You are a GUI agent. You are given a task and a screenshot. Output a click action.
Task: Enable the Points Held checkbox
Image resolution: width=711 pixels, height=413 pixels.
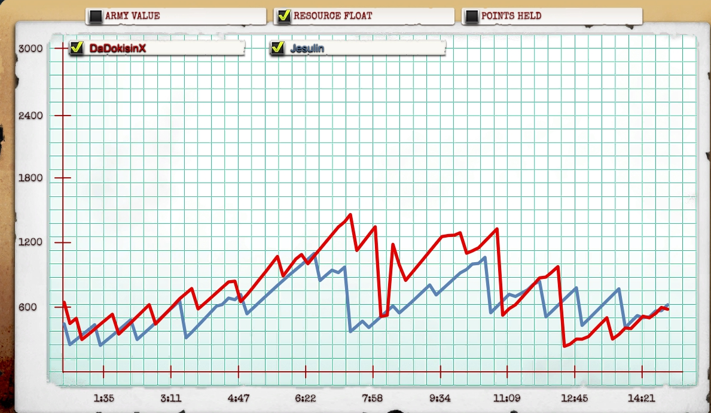[x=472, y=16]
